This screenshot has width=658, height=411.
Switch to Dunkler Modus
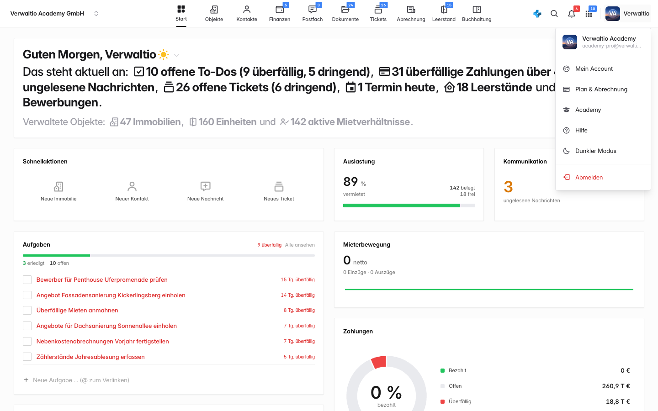point(603,151)
